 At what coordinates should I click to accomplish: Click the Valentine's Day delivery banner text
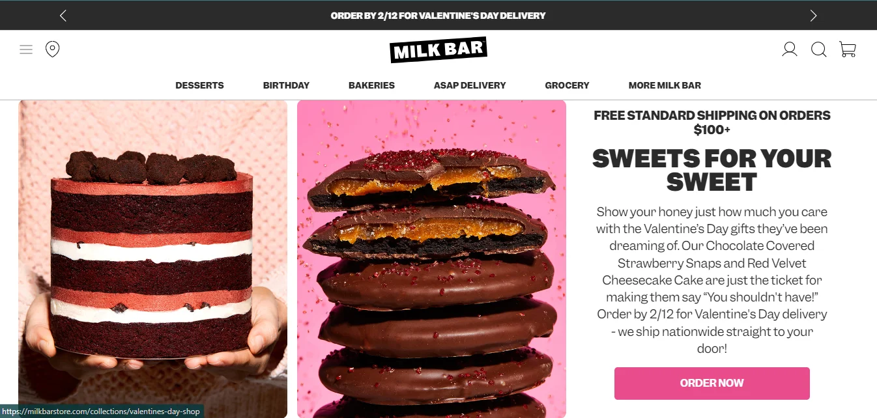(438, 16)
